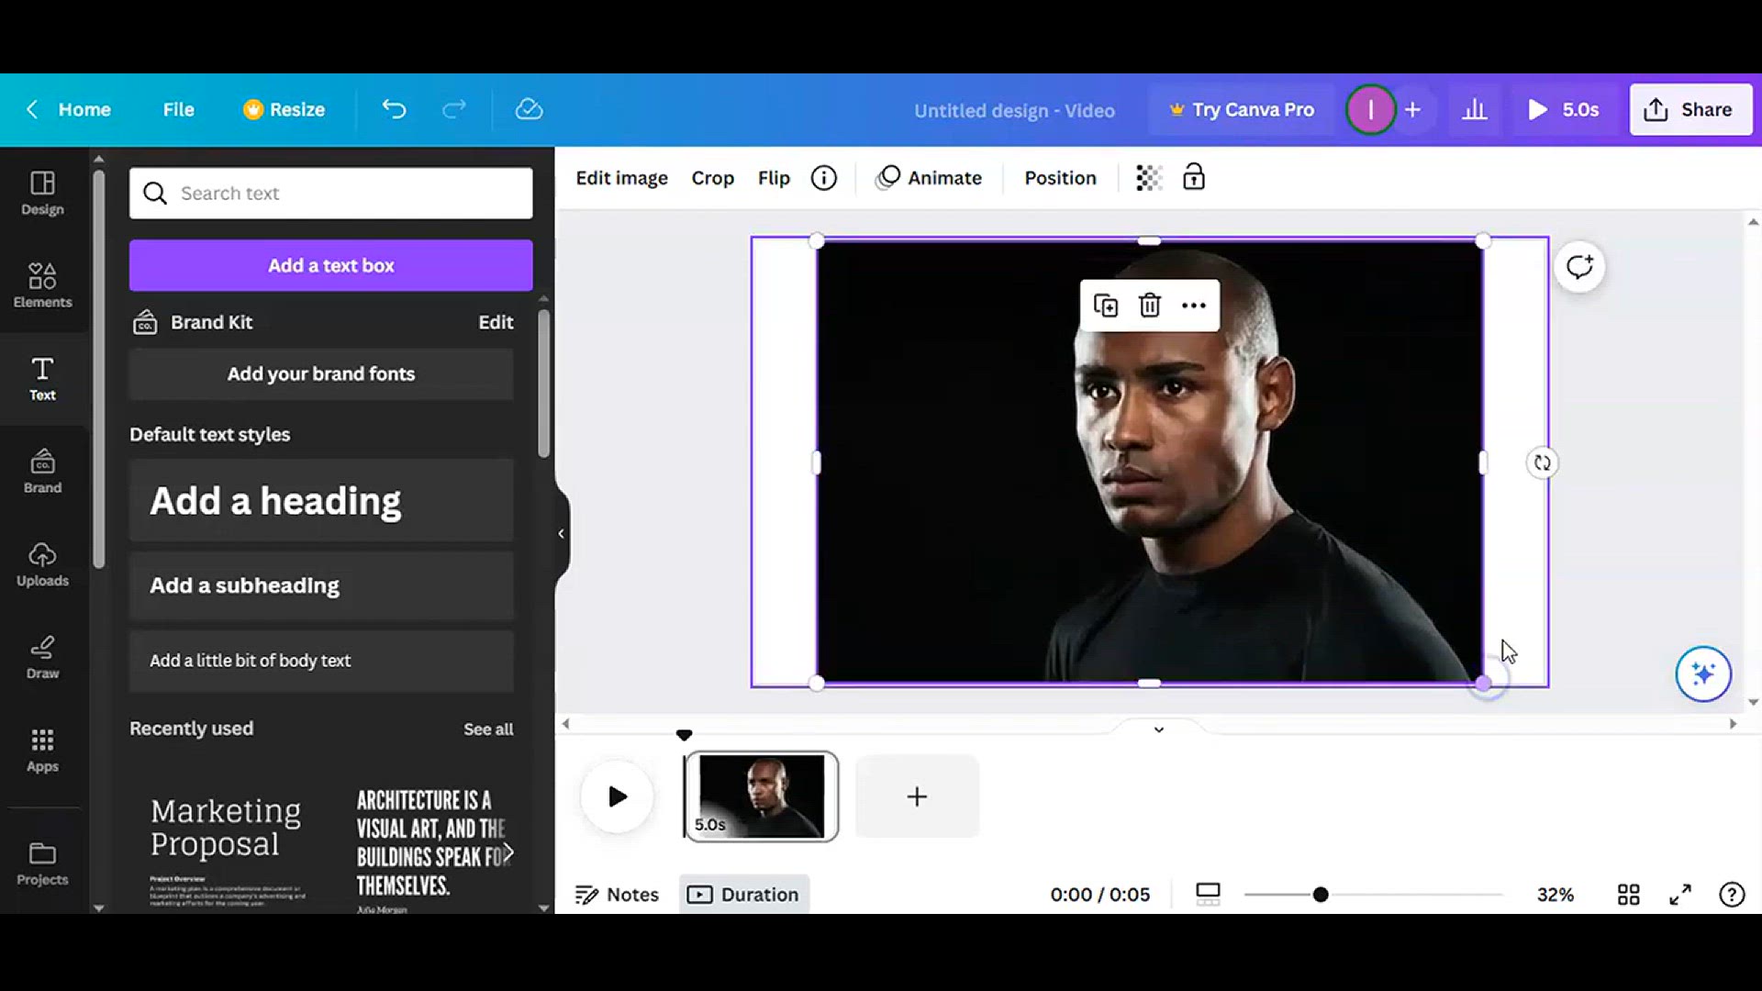The width and height of the screenshot is (1762, 991).
Task: Redo the last action
Action: (454, 109)
